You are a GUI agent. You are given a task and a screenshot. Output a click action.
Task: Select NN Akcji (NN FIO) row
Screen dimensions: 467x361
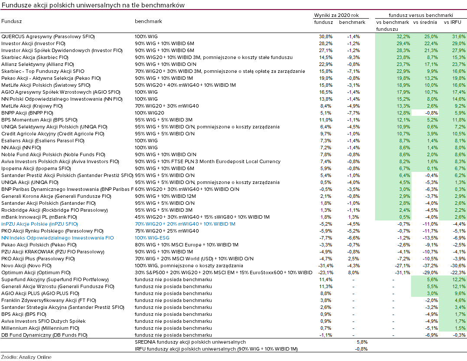(x=21, y=148)
